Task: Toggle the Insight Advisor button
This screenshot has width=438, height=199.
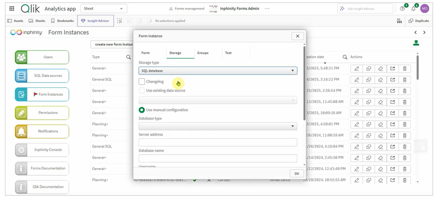Action: pyautogui.click(x=95, y=21)
